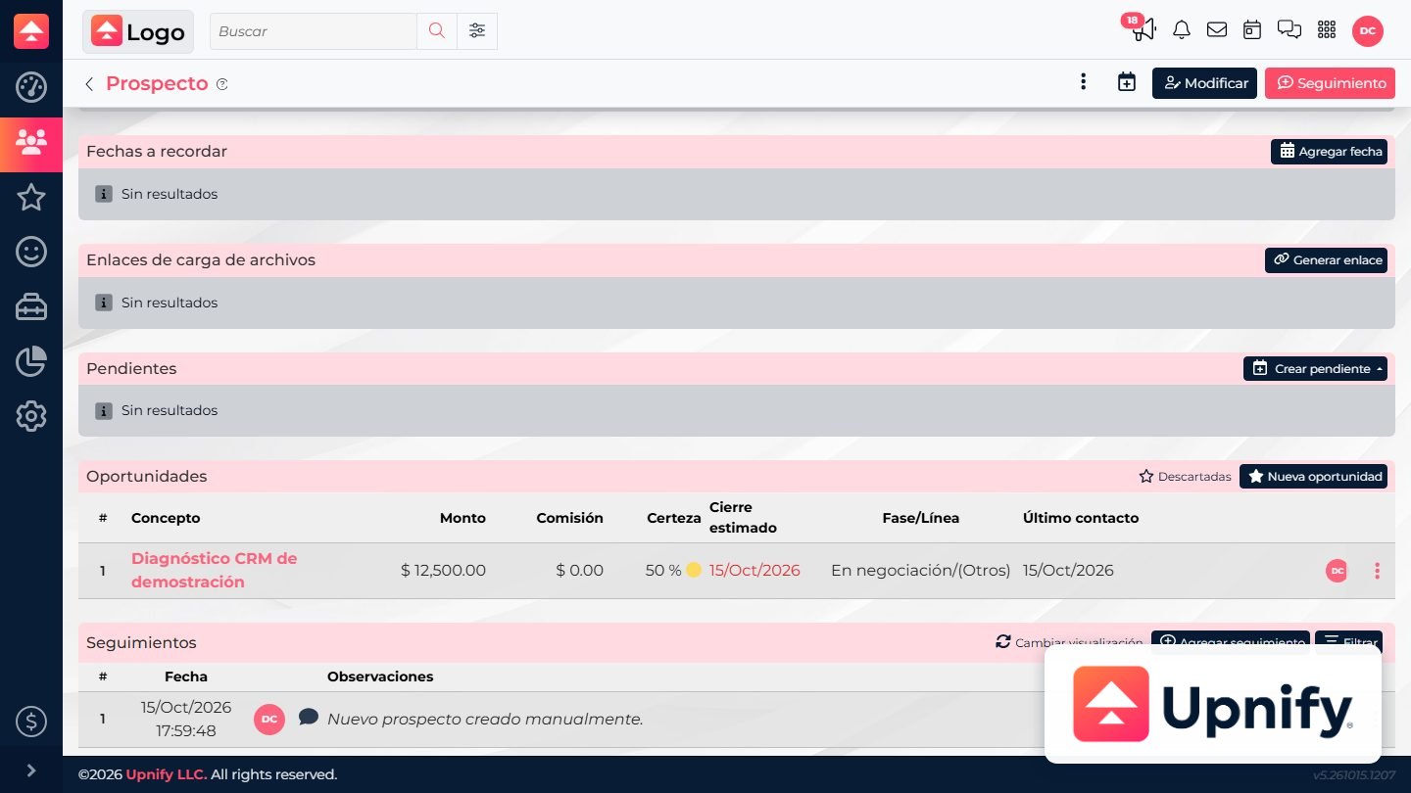Image resolution: width=1411 pixels, height=793 pixels.
Task: Click the pink Seguimiento button
Action: [x=1330, y=83]
